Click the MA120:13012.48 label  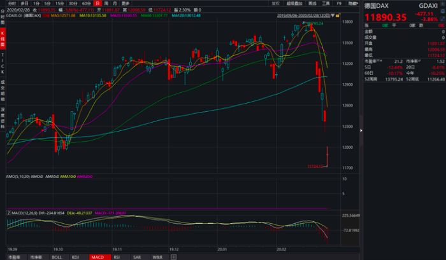tap(186, 16)
